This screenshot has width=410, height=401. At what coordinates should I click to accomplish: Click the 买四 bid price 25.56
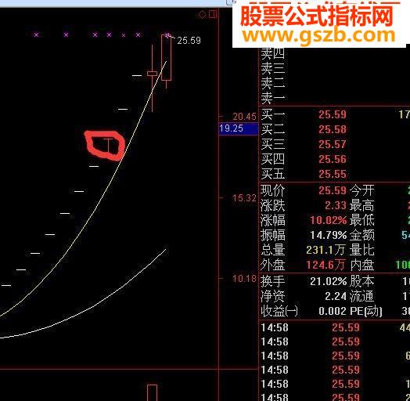pos(333,159)
